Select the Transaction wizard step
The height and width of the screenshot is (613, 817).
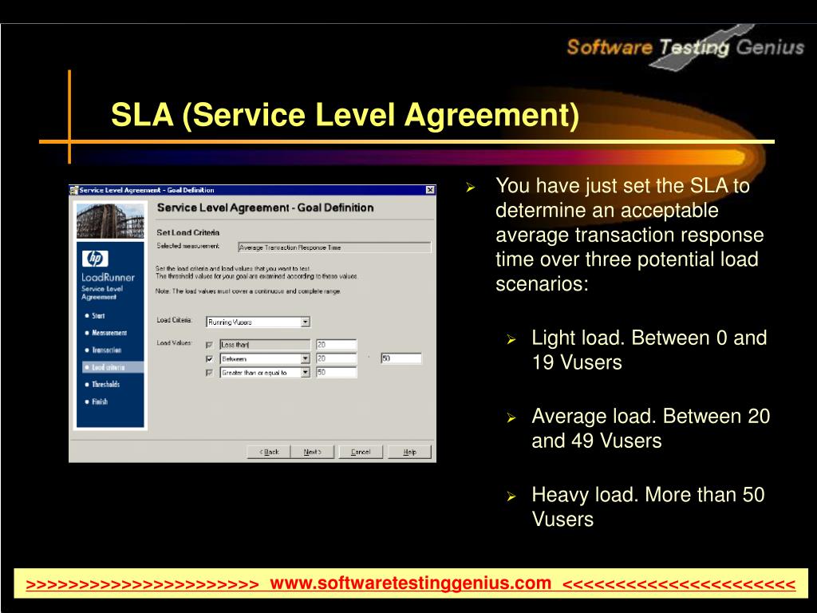click(103, 350)
